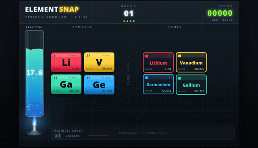258x148 pixels.
Task: Click mass value 69.723 on Ga card
Action: pos(74,91)
